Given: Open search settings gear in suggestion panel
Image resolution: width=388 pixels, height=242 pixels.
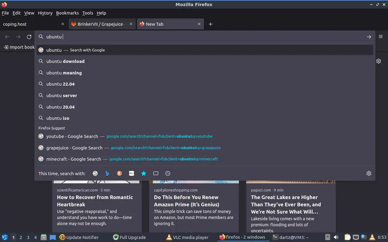Looking at the screenshot, I should click(369, 173).
